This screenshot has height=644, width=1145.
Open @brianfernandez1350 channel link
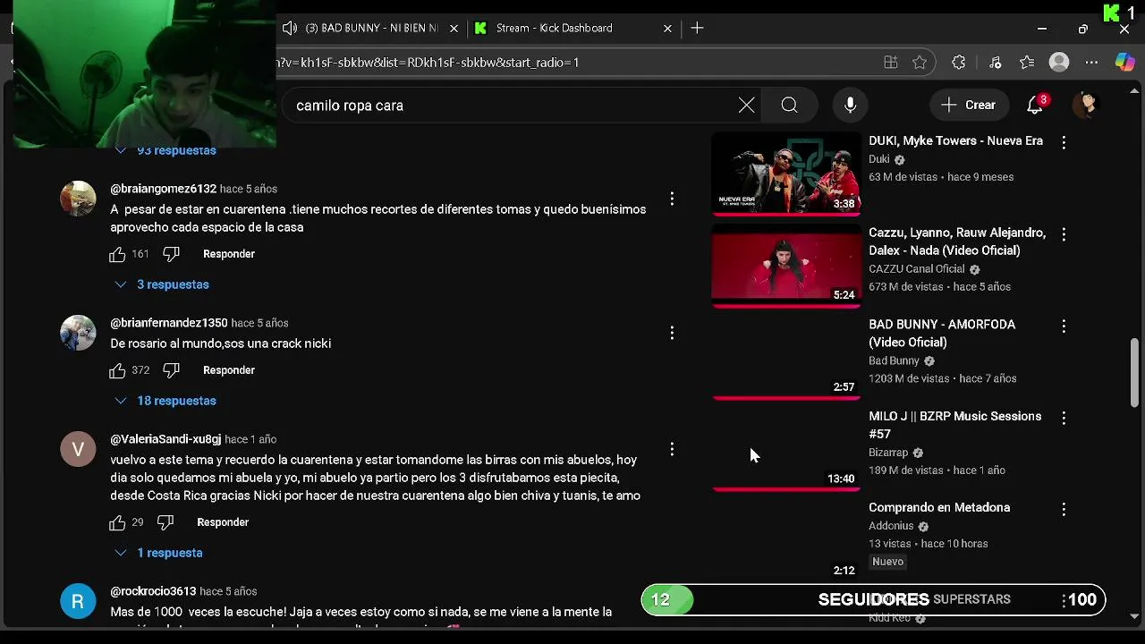coord(168,324)
